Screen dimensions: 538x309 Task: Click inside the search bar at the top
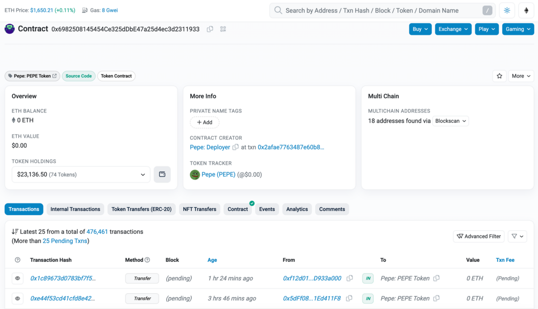tap(381, 10)
